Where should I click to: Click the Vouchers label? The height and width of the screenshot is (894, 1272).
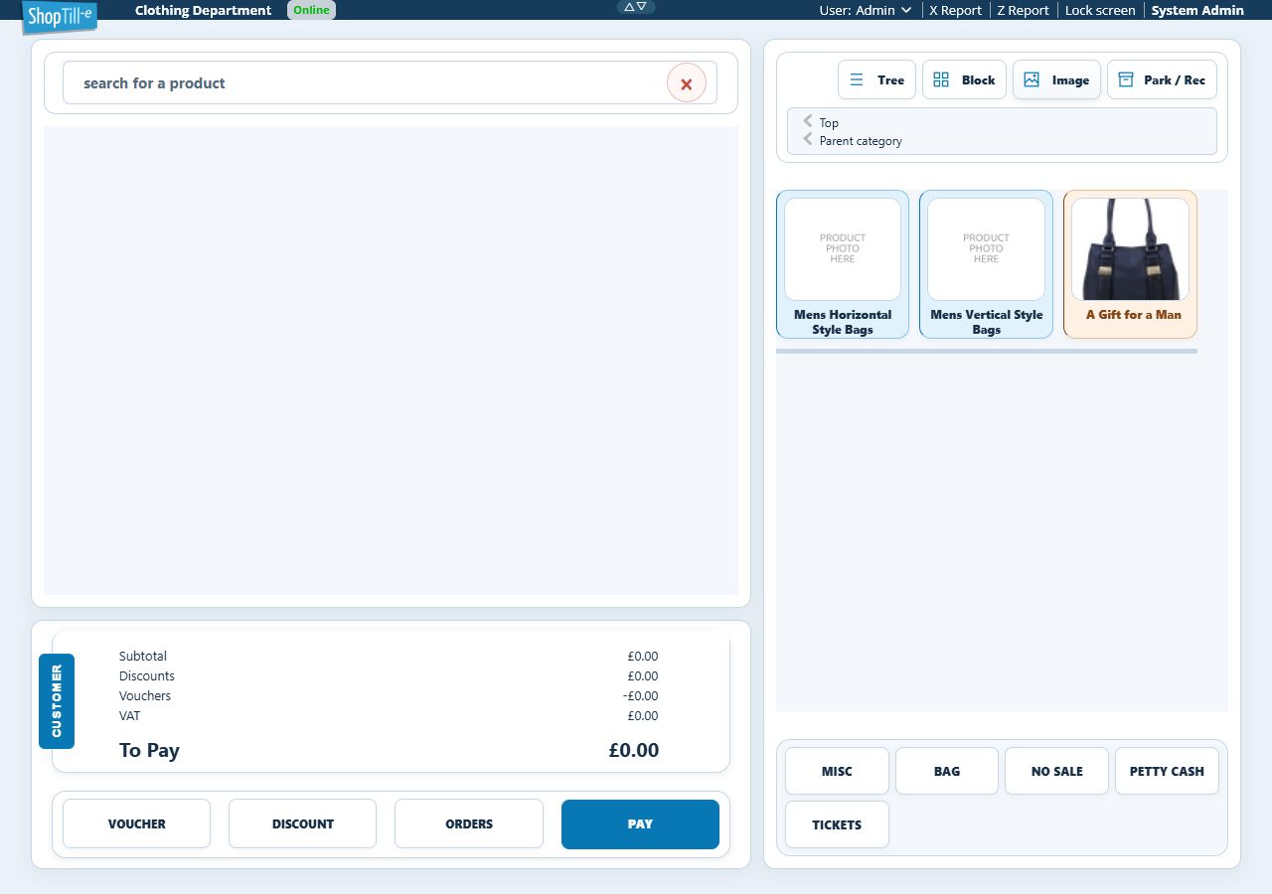(x=145, y=695)
